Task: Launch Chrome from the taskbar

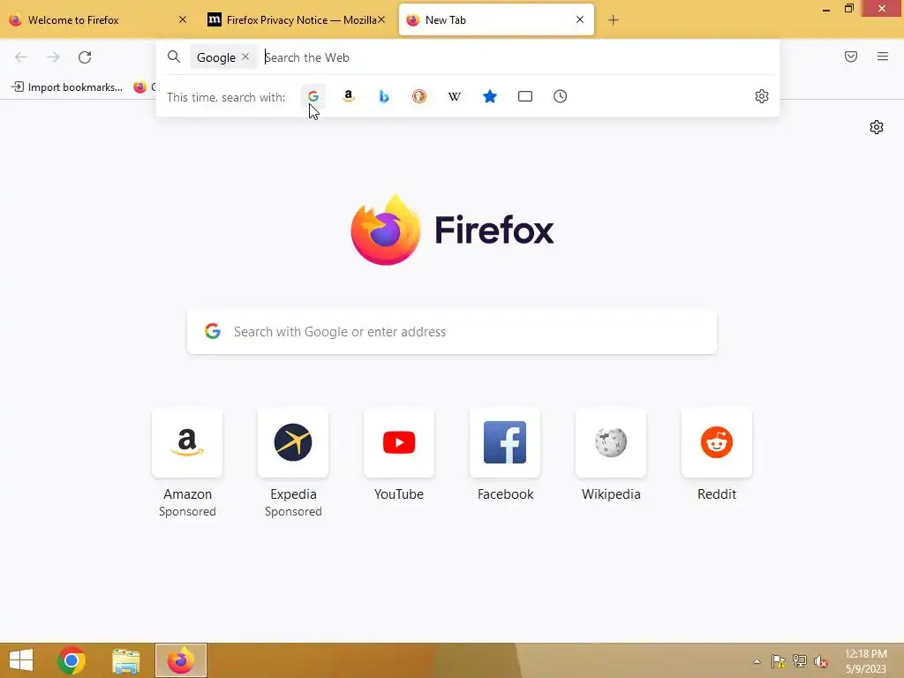Action: (x=72, y=660)
